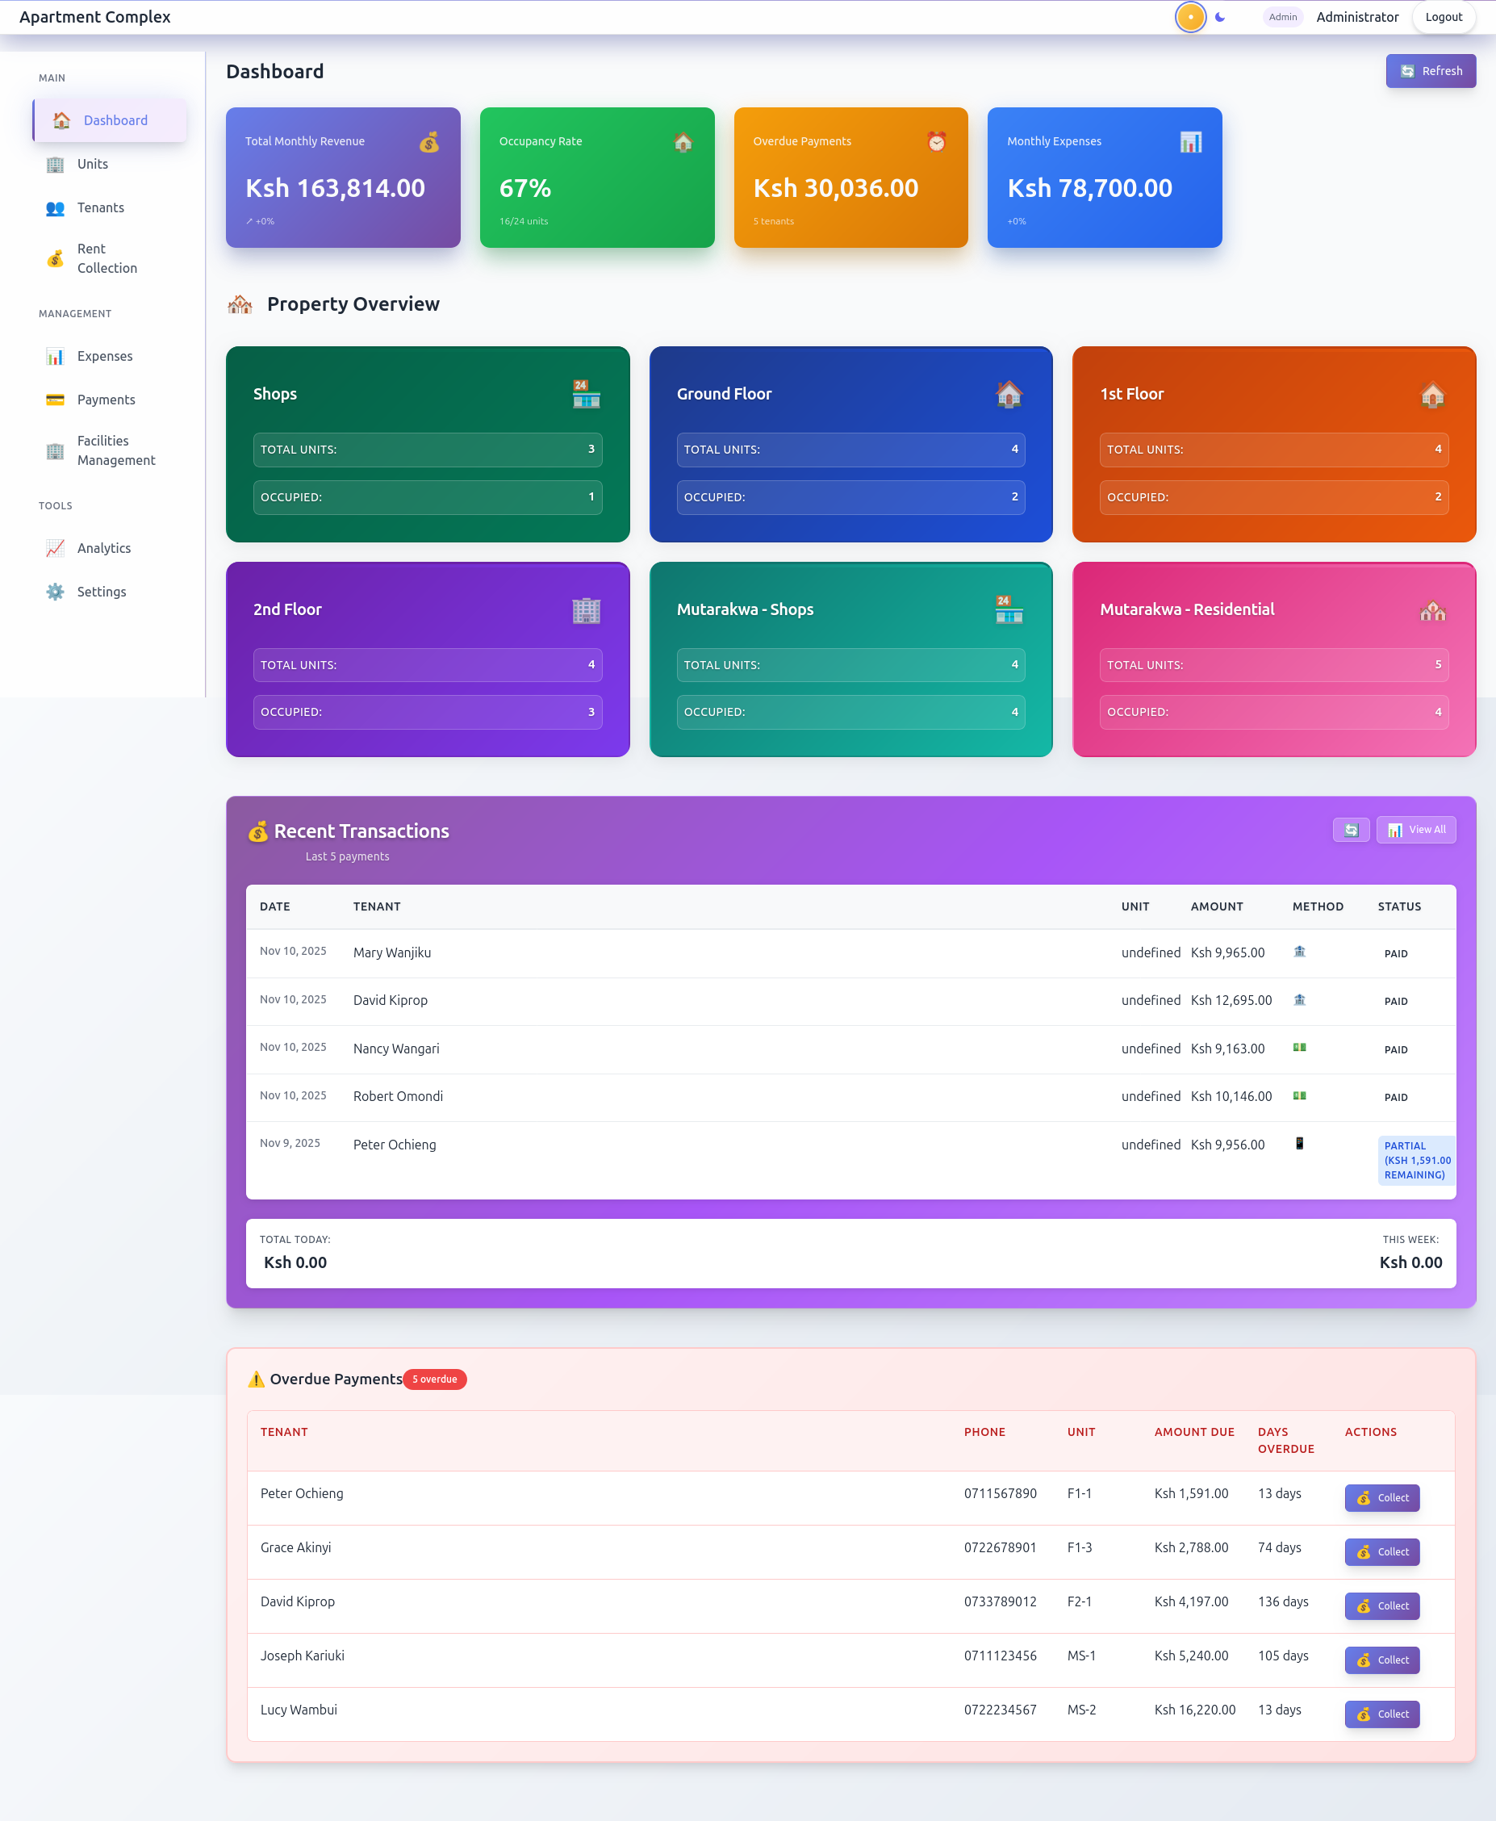Click the refresh icon in Recent Transactions header
This screenshot has height=1821, width=1496.
click(x=1352, y=829)
